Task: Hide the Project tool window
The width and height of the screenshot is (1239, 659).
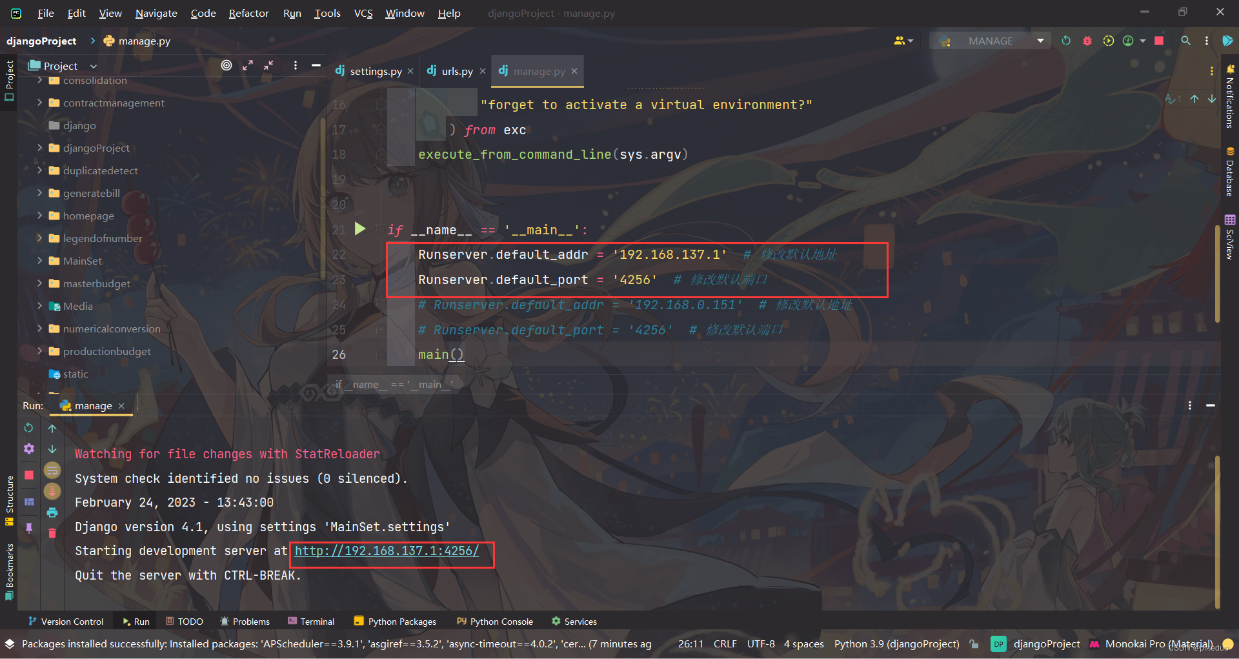Action: pos(316,65)
